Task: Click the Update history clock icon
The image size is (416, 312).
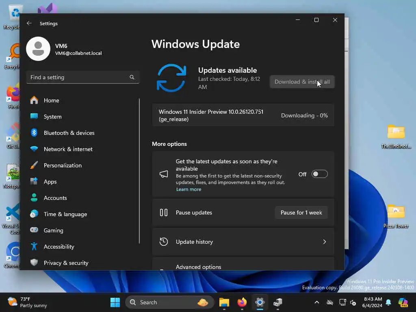Action: tap(164, 242)
